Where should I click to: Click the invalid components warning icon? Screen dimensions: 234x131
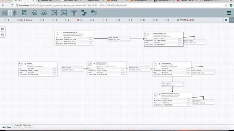coord(91,20)
